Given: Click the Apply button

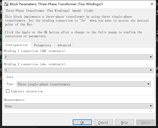Looking at the screenshot, I should [x=145, y=122].
